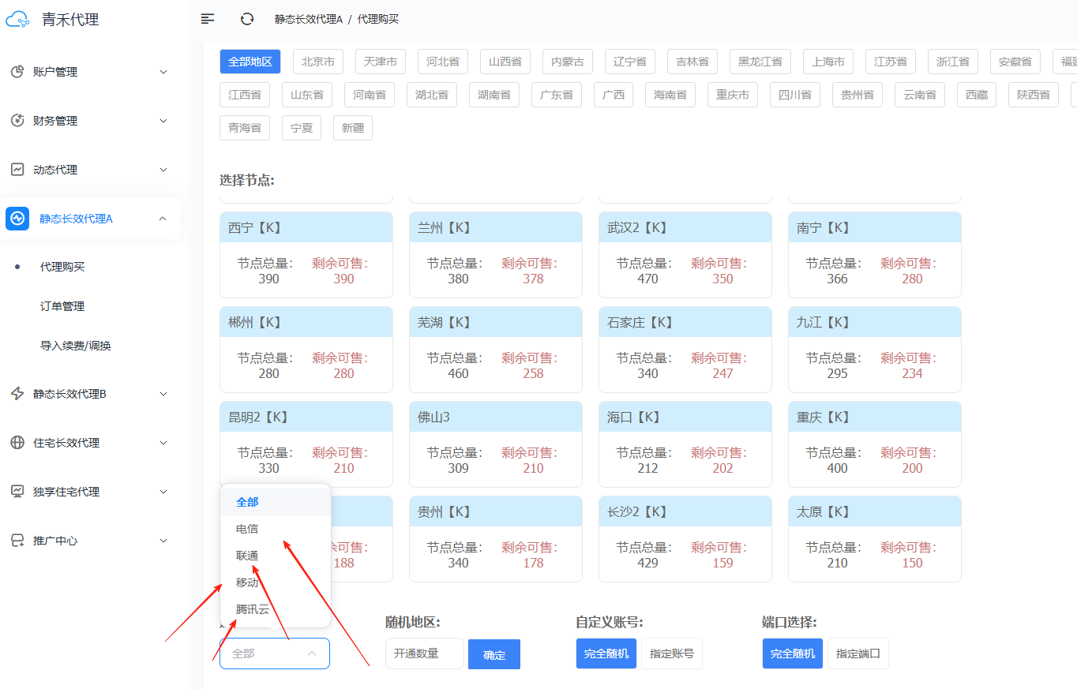Click the 开通数量 input field
Screen dimensions: 1077x689
(424, 653)
